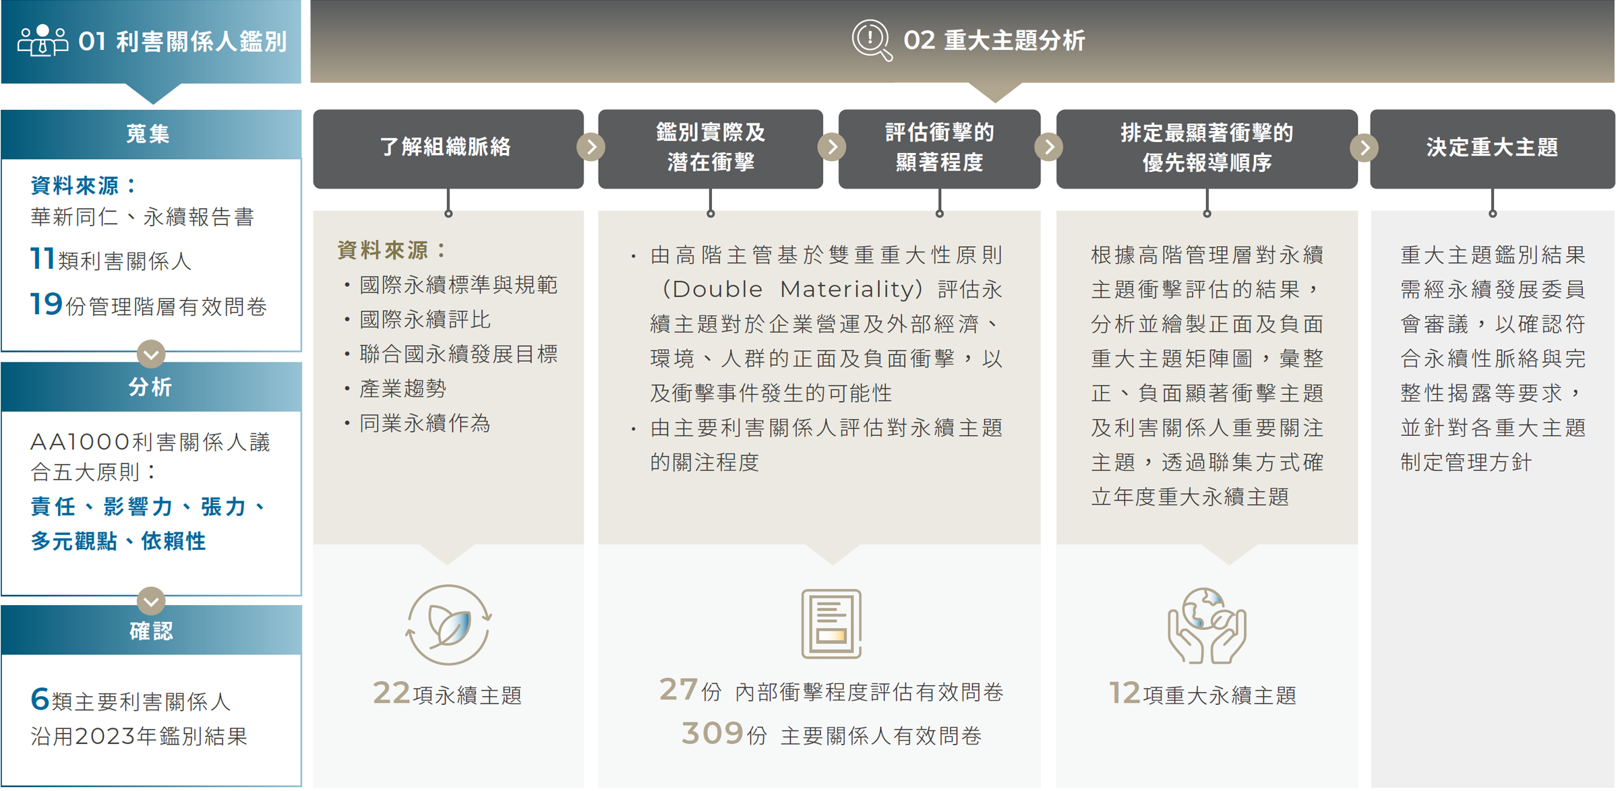The width and height of the screenshot is (1618, 791).
Task: Click down chevron between 蒐集 and 分析
Action: click(151, 354)
